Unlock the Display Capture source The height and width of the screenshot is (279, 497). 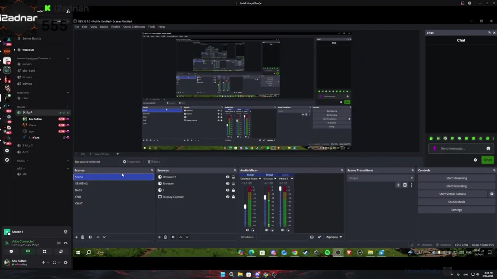tap(233, 197)
